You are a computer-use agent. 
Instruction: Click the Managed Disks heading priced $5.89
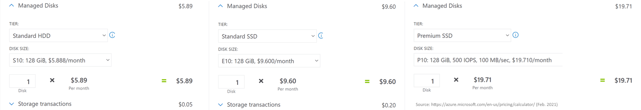point(38,6)
